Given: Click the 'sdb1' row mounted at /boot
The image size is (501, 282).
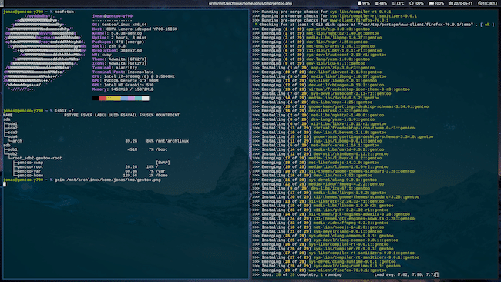Looking at the screenshot, I should tap(86, 149).
